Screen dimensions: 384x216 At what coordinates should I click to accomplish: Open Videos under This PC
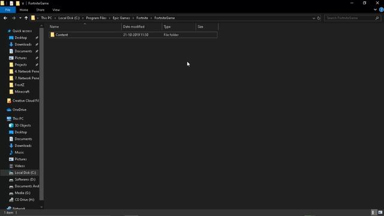(x=20, y=166)
